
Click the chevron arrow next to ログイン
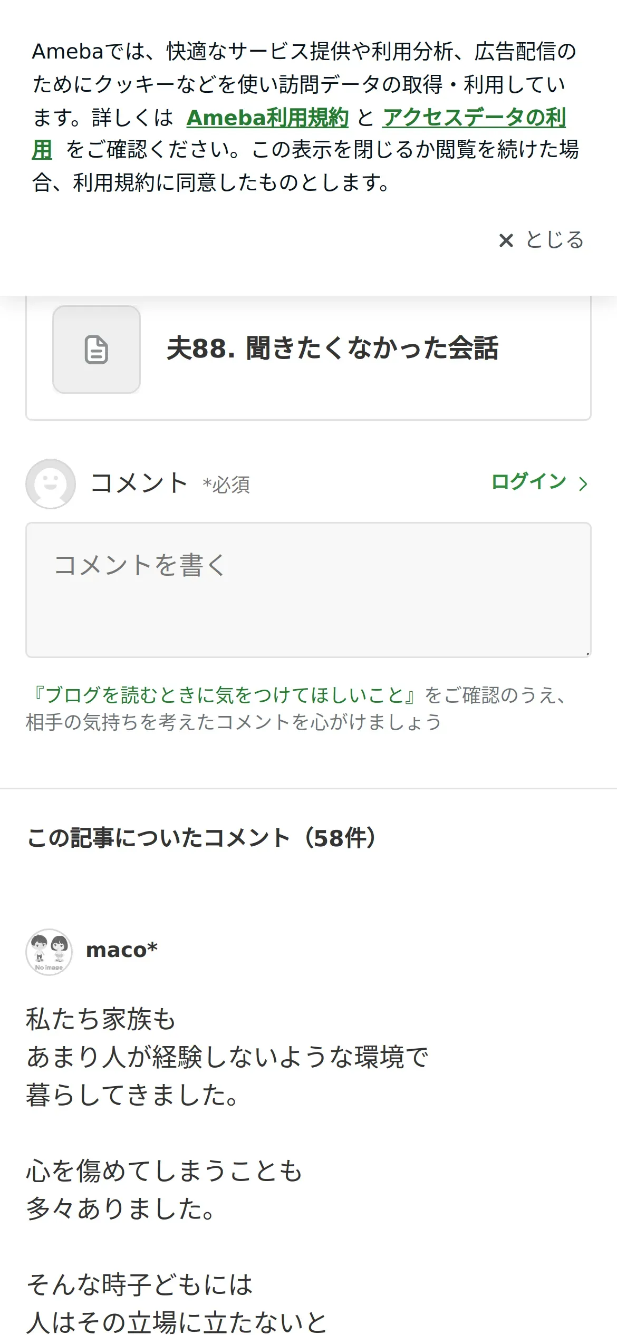click(x=583, y=483)
